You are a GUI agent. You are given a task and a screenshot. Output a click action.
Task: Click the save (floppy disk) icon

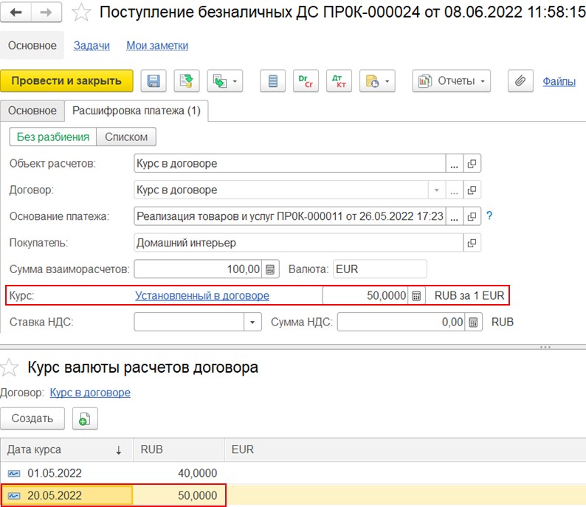(154, 80)
